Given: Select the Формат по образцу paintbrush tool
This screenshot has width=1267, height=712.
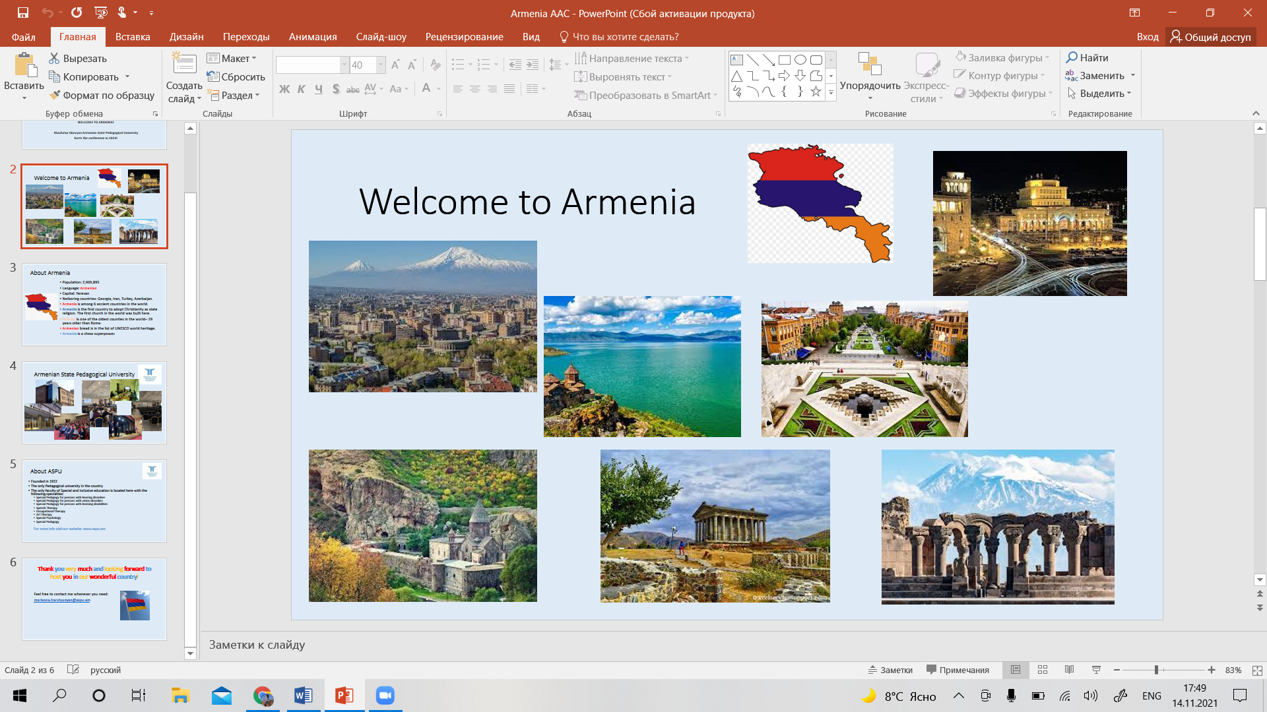Looking at the screenshot, I should point(55,95).
